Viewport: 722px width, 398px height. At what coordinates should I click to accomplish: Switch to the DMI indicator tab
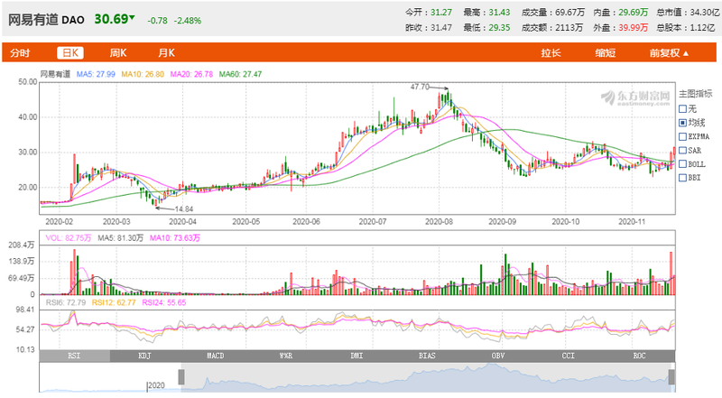coord(356,356)
